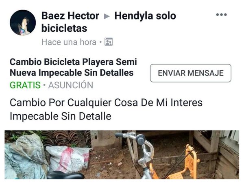Click the Impecable Sin Detalle description line
This screenshot has width=244, height=183.
click(61, 116)
